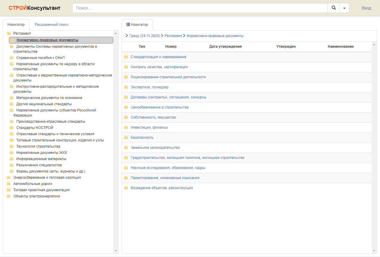The height and width of the screenshot is (257, 380).
Task: Click folder icon of Ценообразование в строительстве row
Action: [126, 107]
